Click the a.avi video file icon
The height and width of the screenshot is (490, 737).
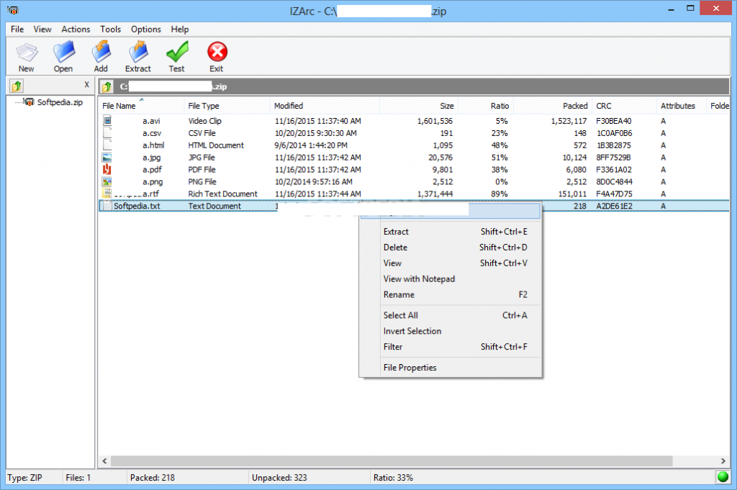pos(107,121)
